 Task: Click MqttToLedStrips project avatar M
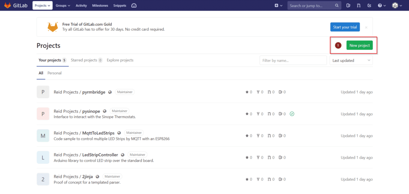click(43, 136)
